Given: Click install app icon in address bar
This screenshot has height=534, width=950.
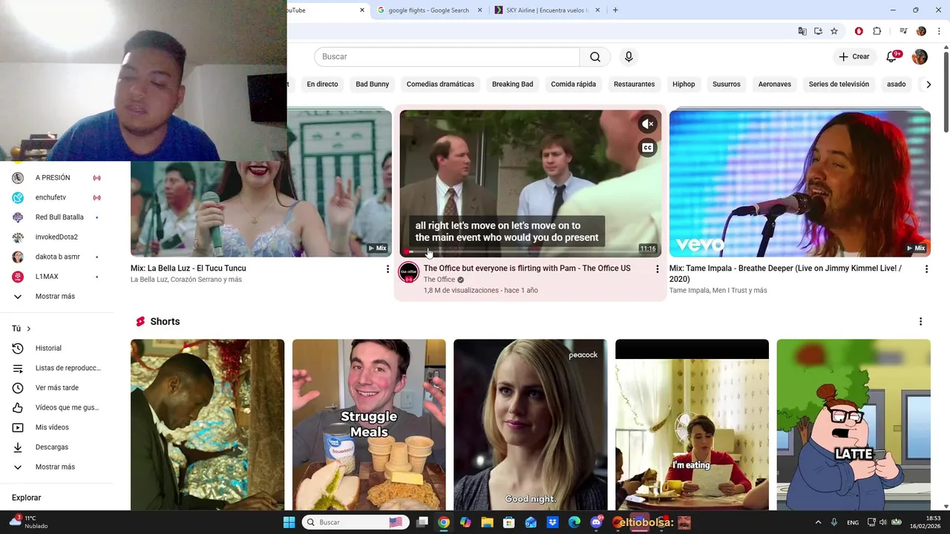Looking at the screenshot, I should click(x=818, y=31).
